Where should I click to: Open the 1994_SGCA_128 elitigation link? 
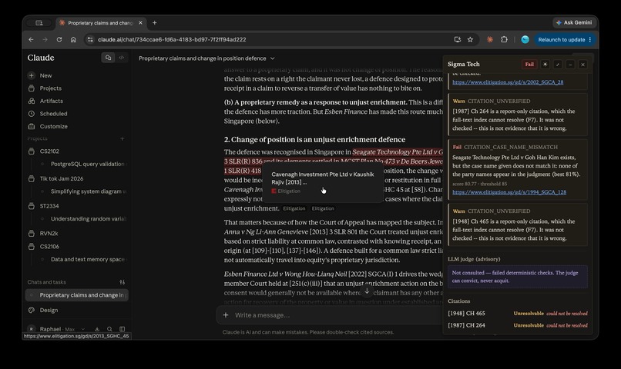(509, 192)
